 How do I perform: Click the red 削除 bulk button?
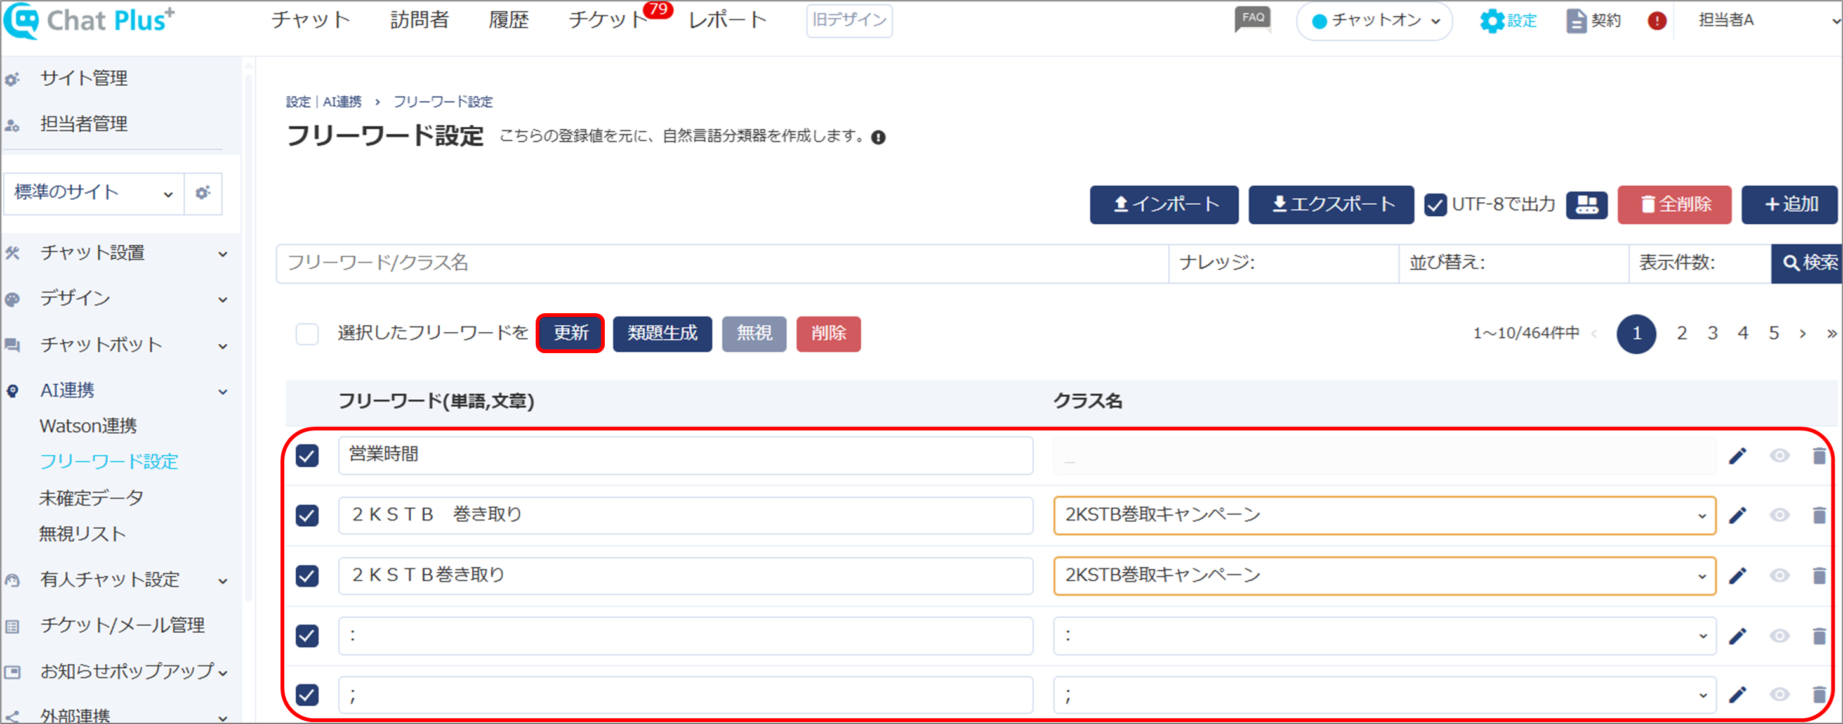point(828,333)
